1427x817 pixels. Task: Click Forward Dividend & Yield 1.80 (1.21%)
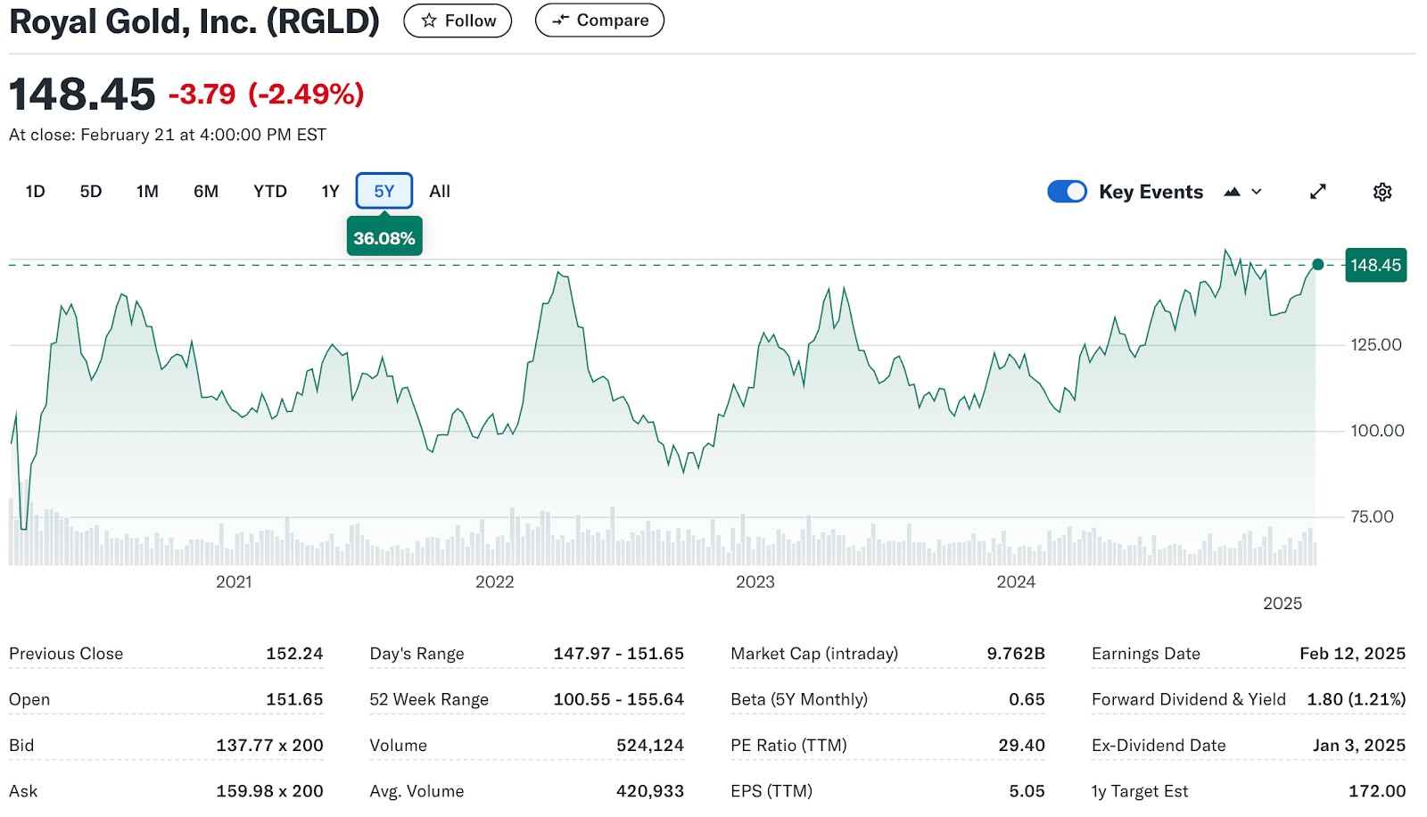pyautogui.click(x=1356, y=699)
